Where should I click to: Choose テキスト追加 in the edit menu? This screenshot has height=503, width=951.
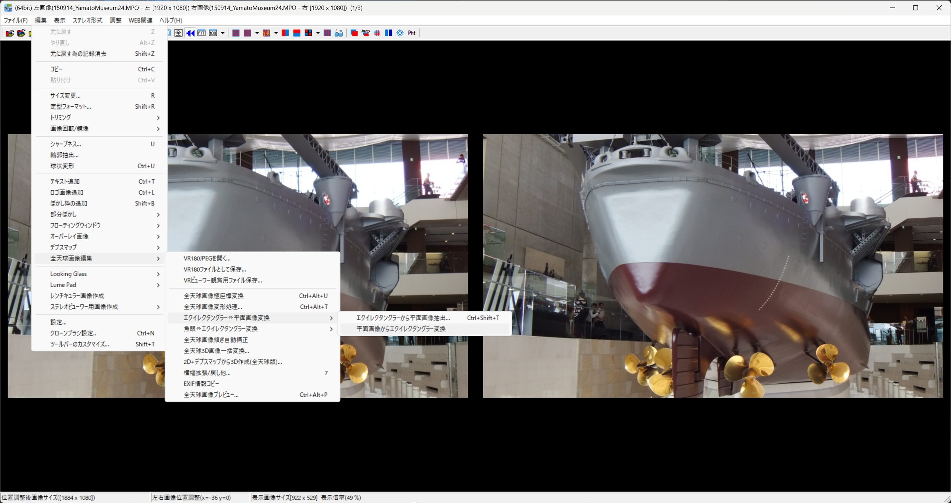point(99,181)
